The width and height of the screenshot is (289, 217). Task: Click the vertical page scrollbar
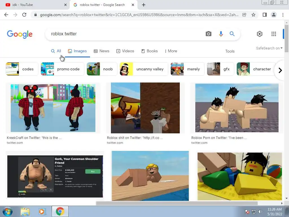(286, 38)
